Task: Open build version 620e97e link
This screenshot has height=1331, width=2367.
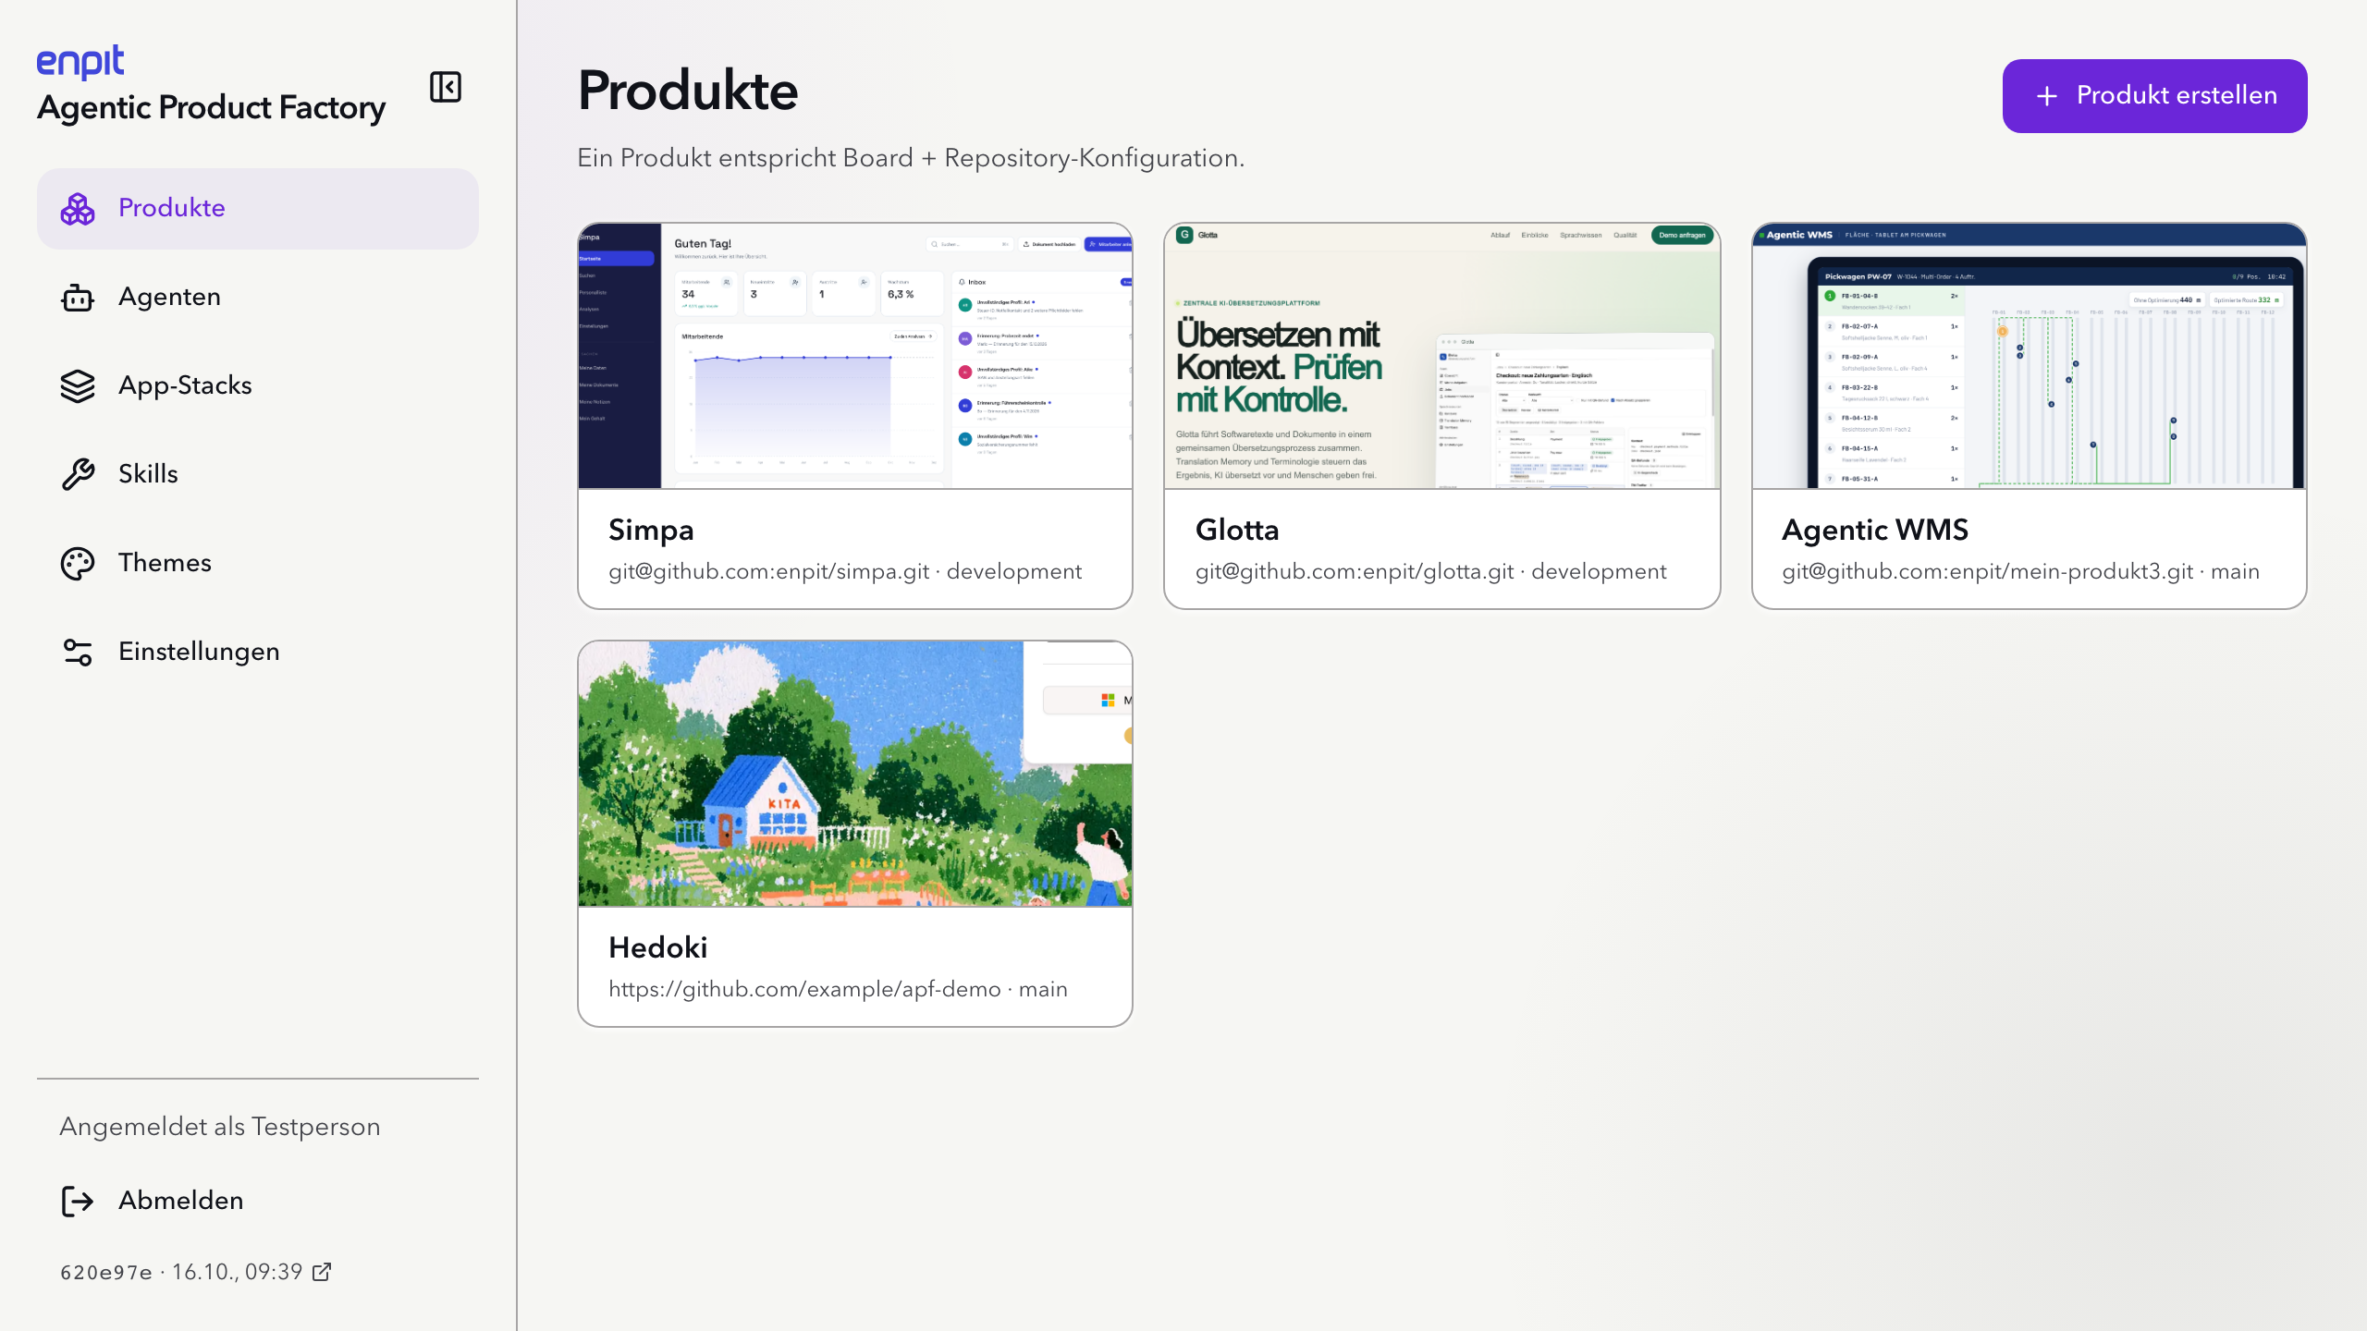Action: (x=196, y=1273)
